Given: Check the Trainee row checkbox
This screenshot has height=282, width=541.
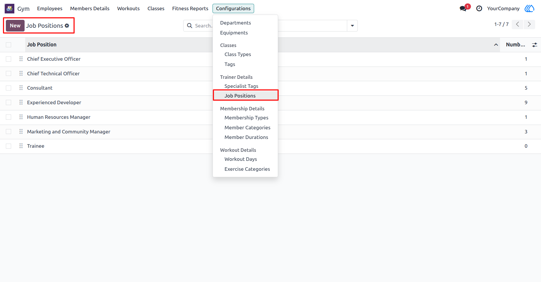Looking at the screenshot, I should click(8, 146).
